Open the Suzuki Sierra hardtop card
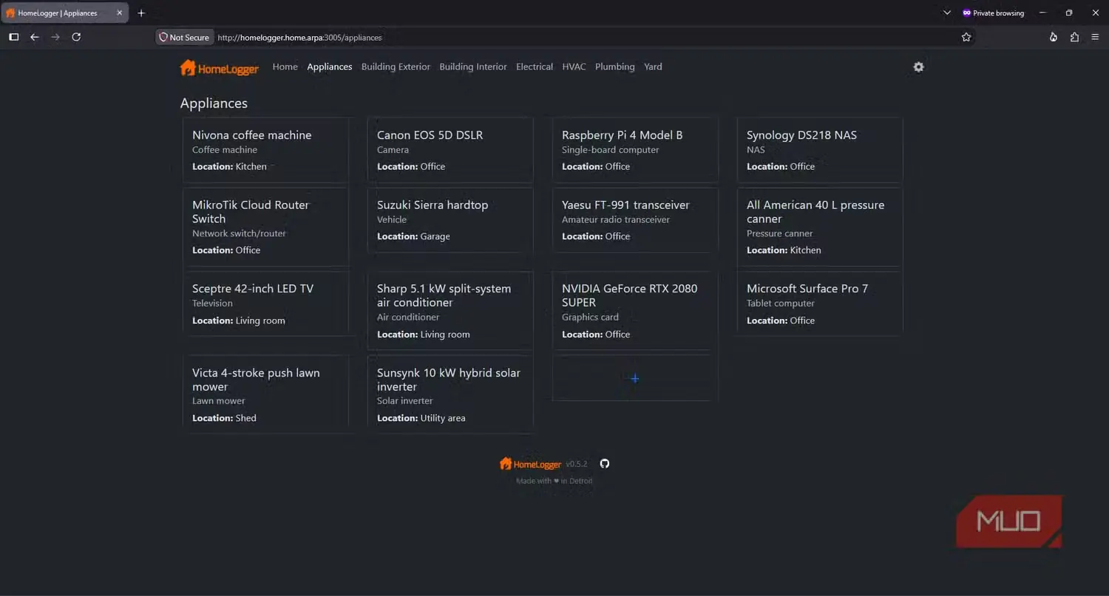This screenshot has width=1109, height=596. (450, 220)
